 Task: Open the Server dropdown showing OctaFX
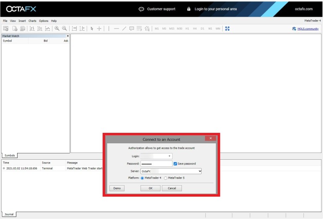(171, 171)
